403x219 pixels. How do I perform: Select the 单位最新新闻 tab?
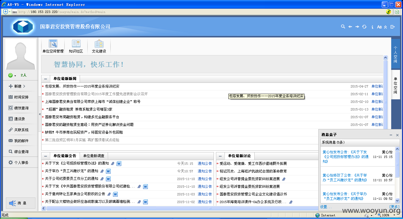[65, 79]
